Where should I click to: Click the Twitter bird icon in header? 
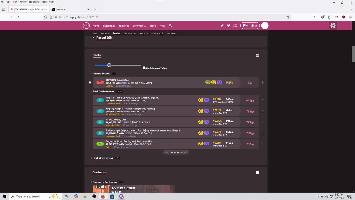(x=222, y=25)
